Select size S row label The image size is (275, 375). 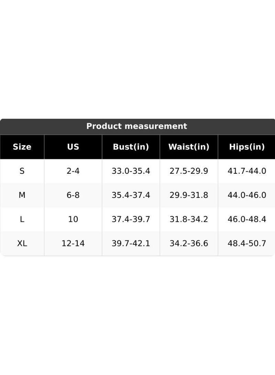(x=22, y=171)
